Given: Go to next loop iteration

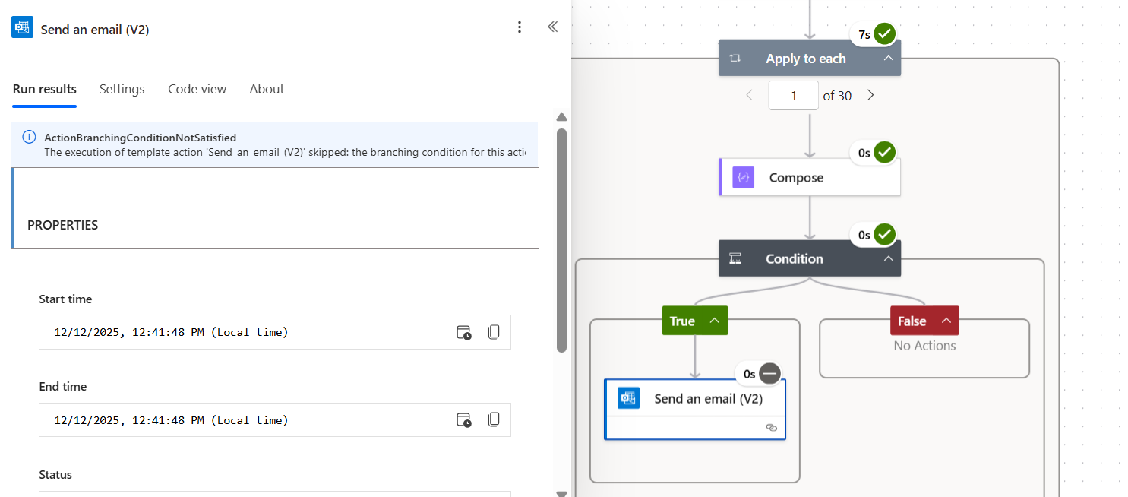Looking at the screenshot, I should tap(870, 96).
